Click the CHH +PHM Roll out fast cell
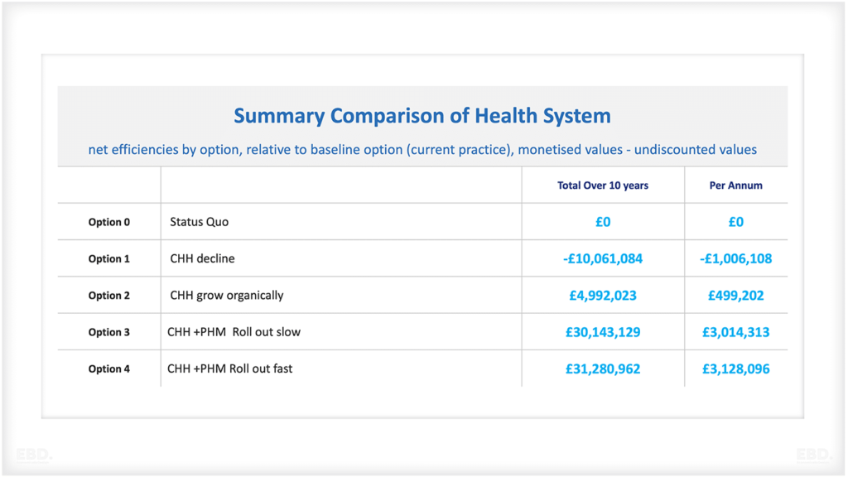Viewport: 848px width, 477px height. pos(229,369)
